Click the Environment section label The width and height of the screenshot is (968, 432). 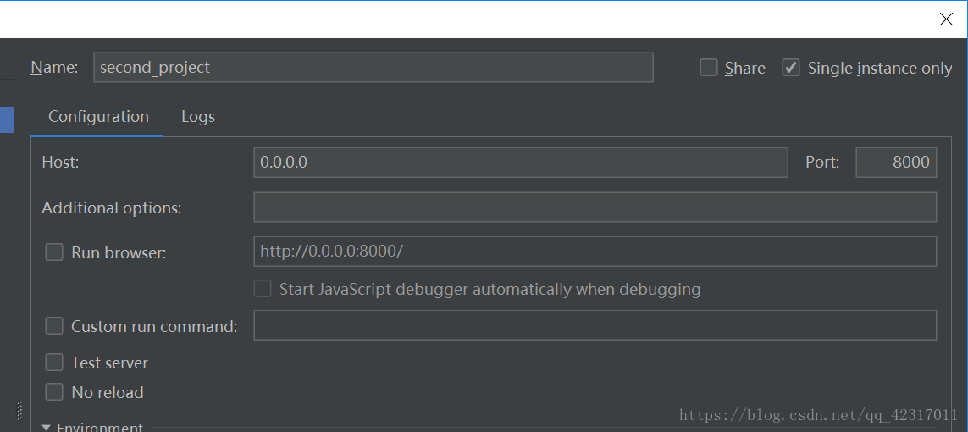pos(100,427)
